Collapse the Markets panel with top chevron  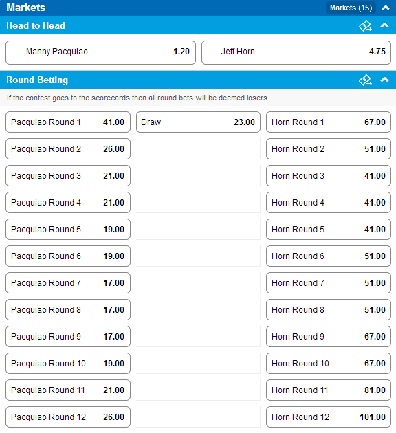point(386,8)
